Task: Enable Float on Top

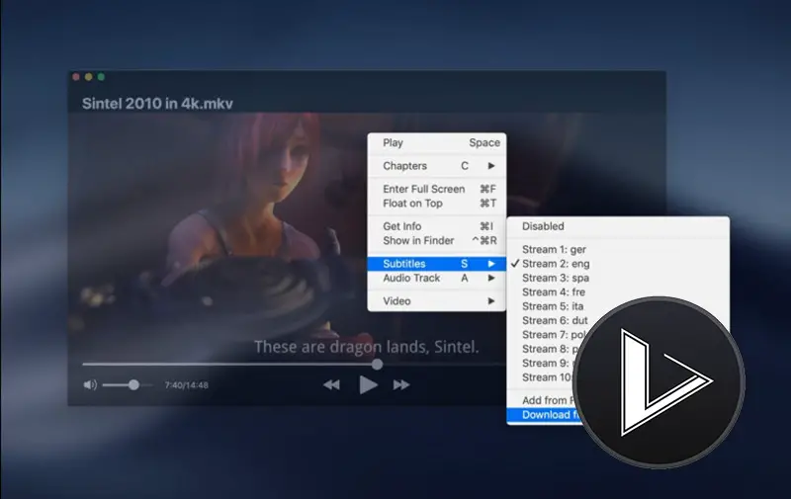Action: point(437,204)
